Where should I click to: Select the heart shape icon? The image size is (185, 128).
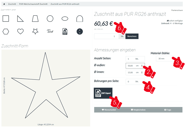pos(20,31)
